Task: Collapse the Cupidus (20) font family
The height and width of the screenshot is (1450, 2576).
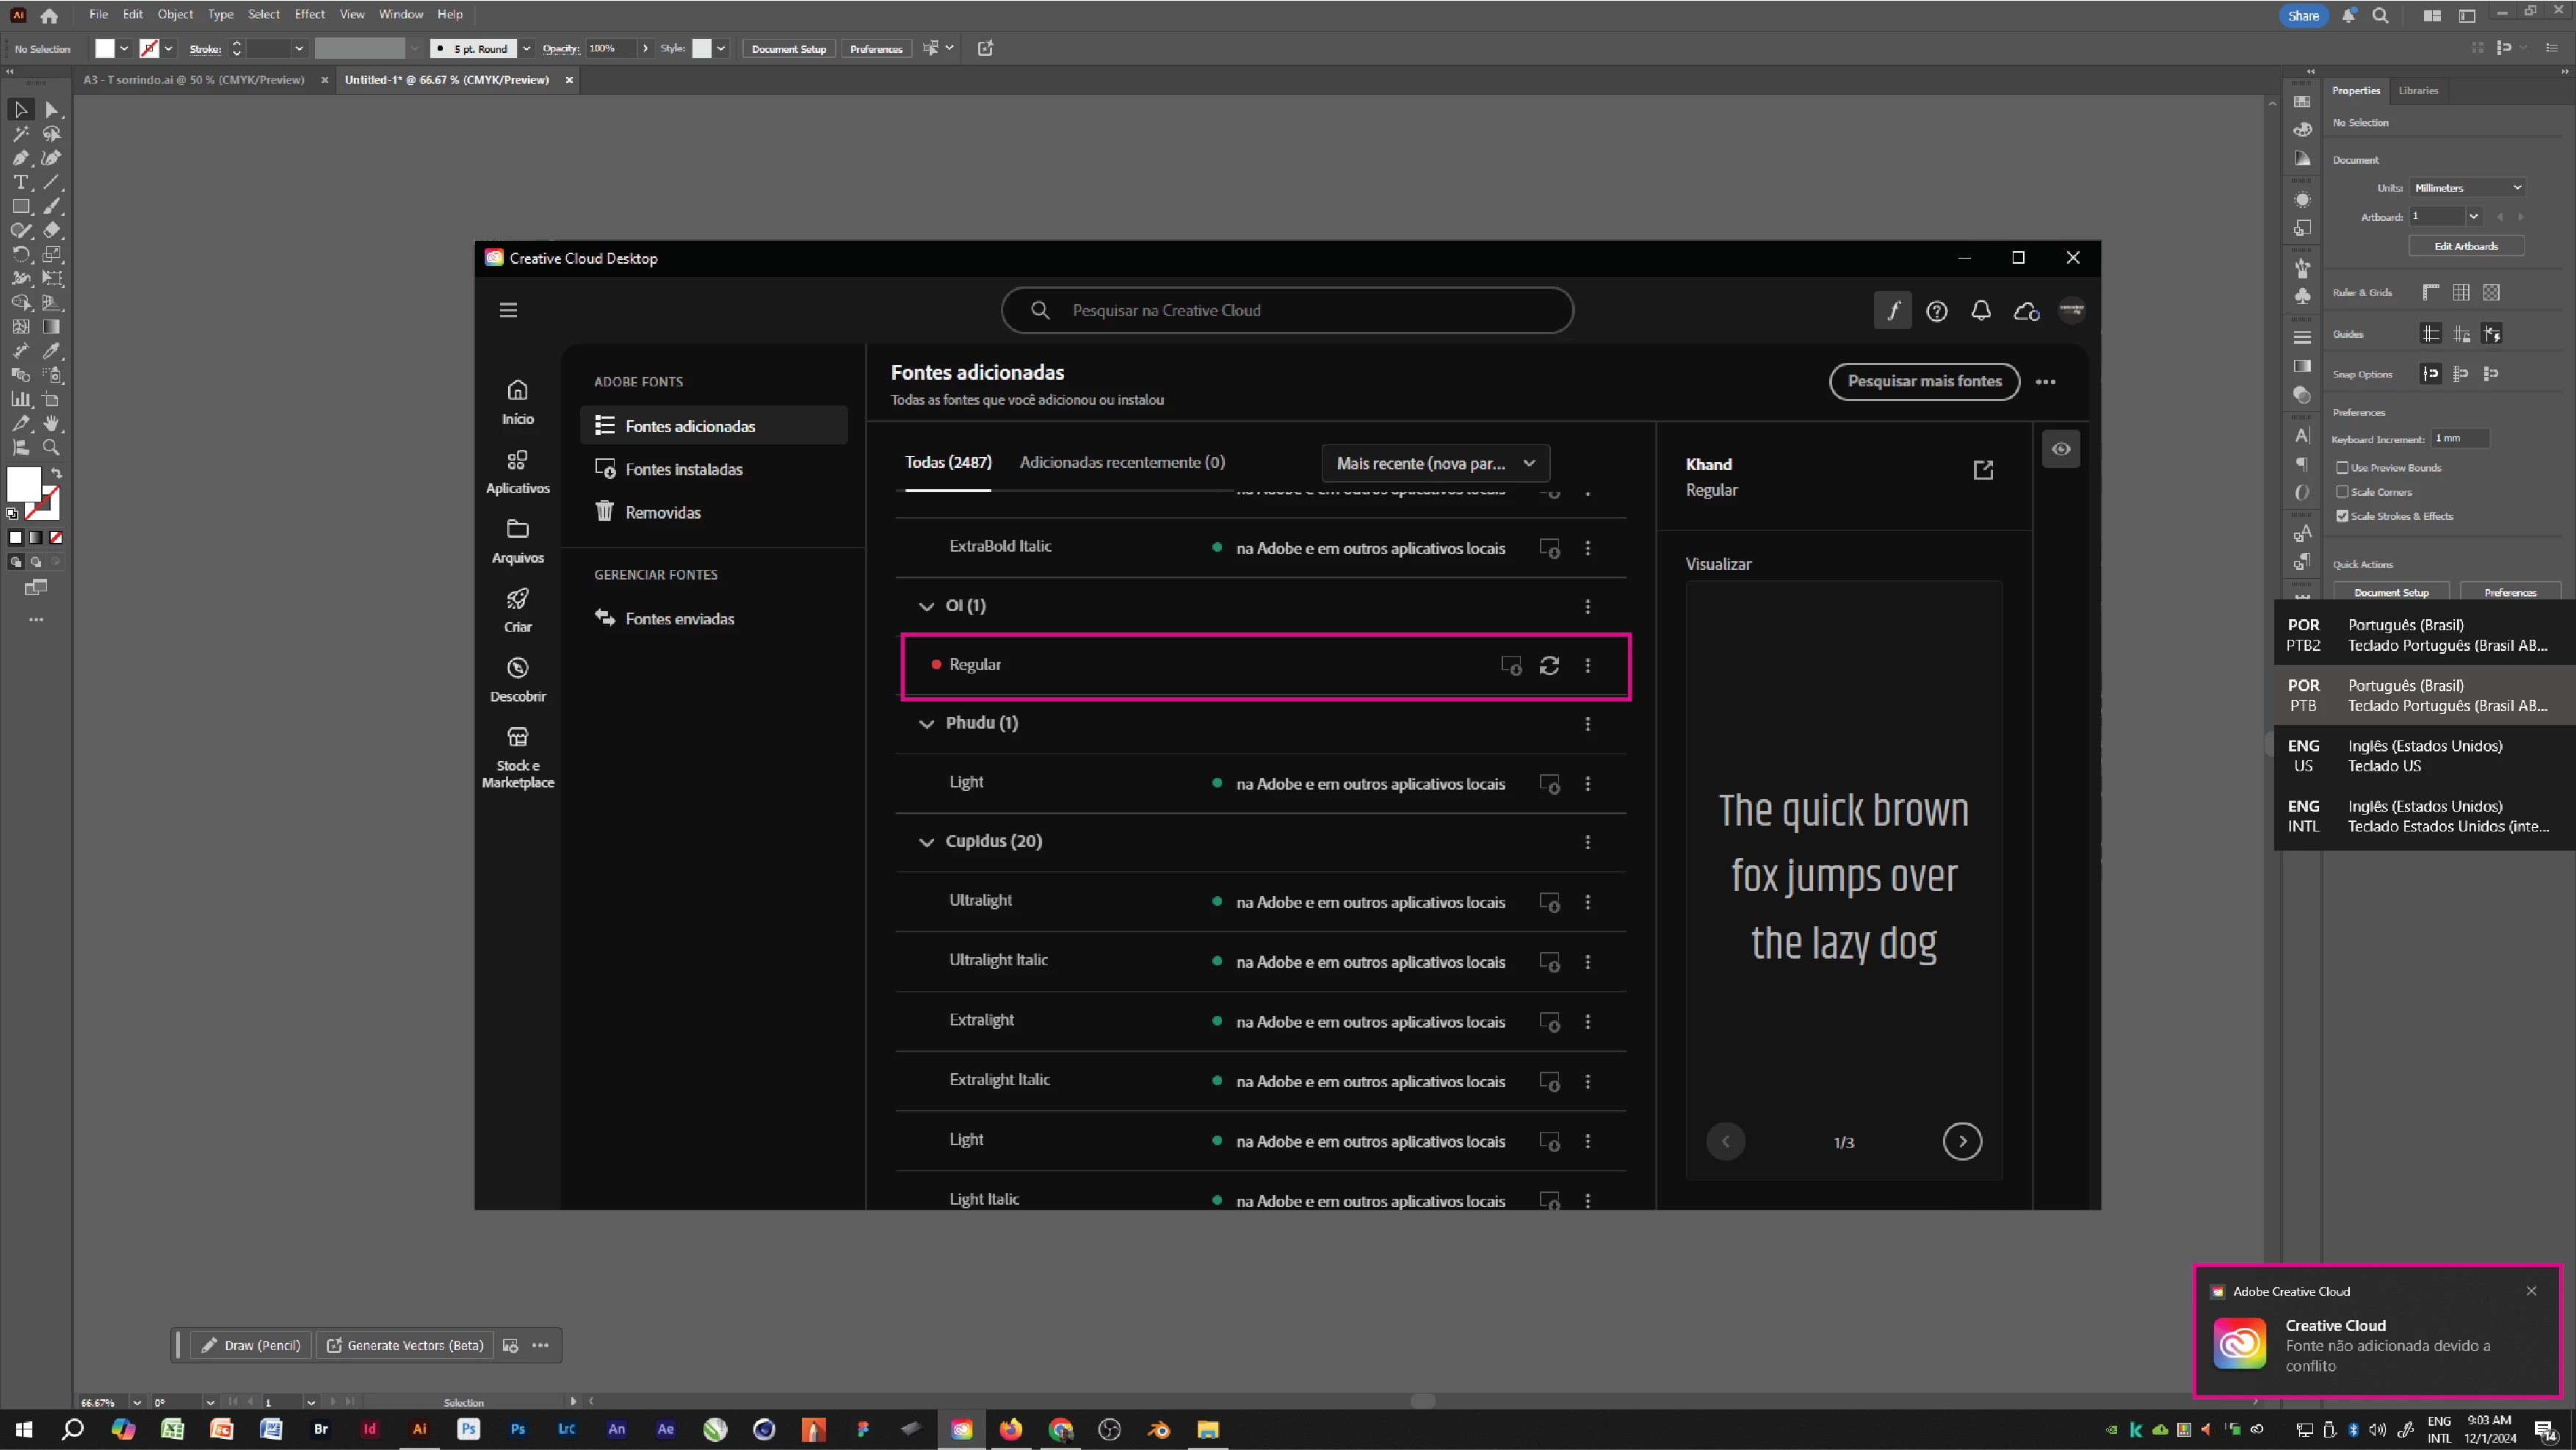Action: [x=926, y=842]
